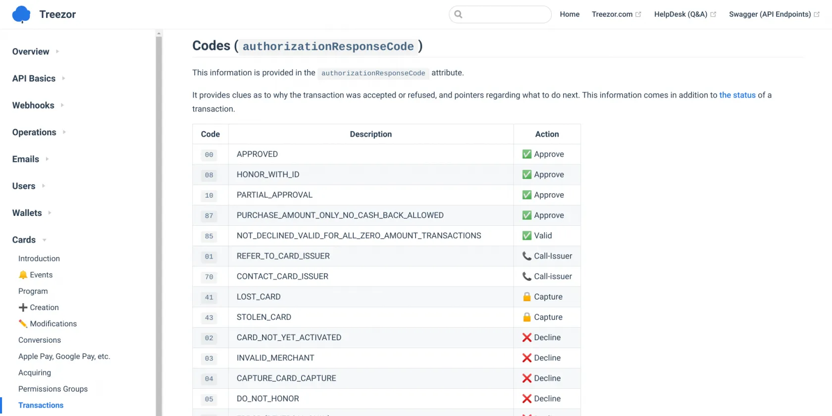Click the magnifier icon in search box
The height and width of the screenshot is (416, 832).
click(x=458, y=14)
